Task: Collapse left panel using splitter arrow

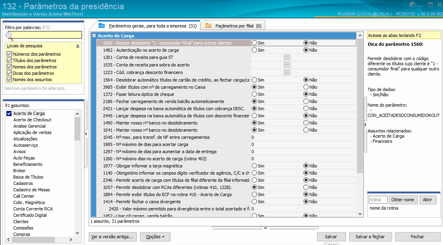Action: click(x=86, y=134)
